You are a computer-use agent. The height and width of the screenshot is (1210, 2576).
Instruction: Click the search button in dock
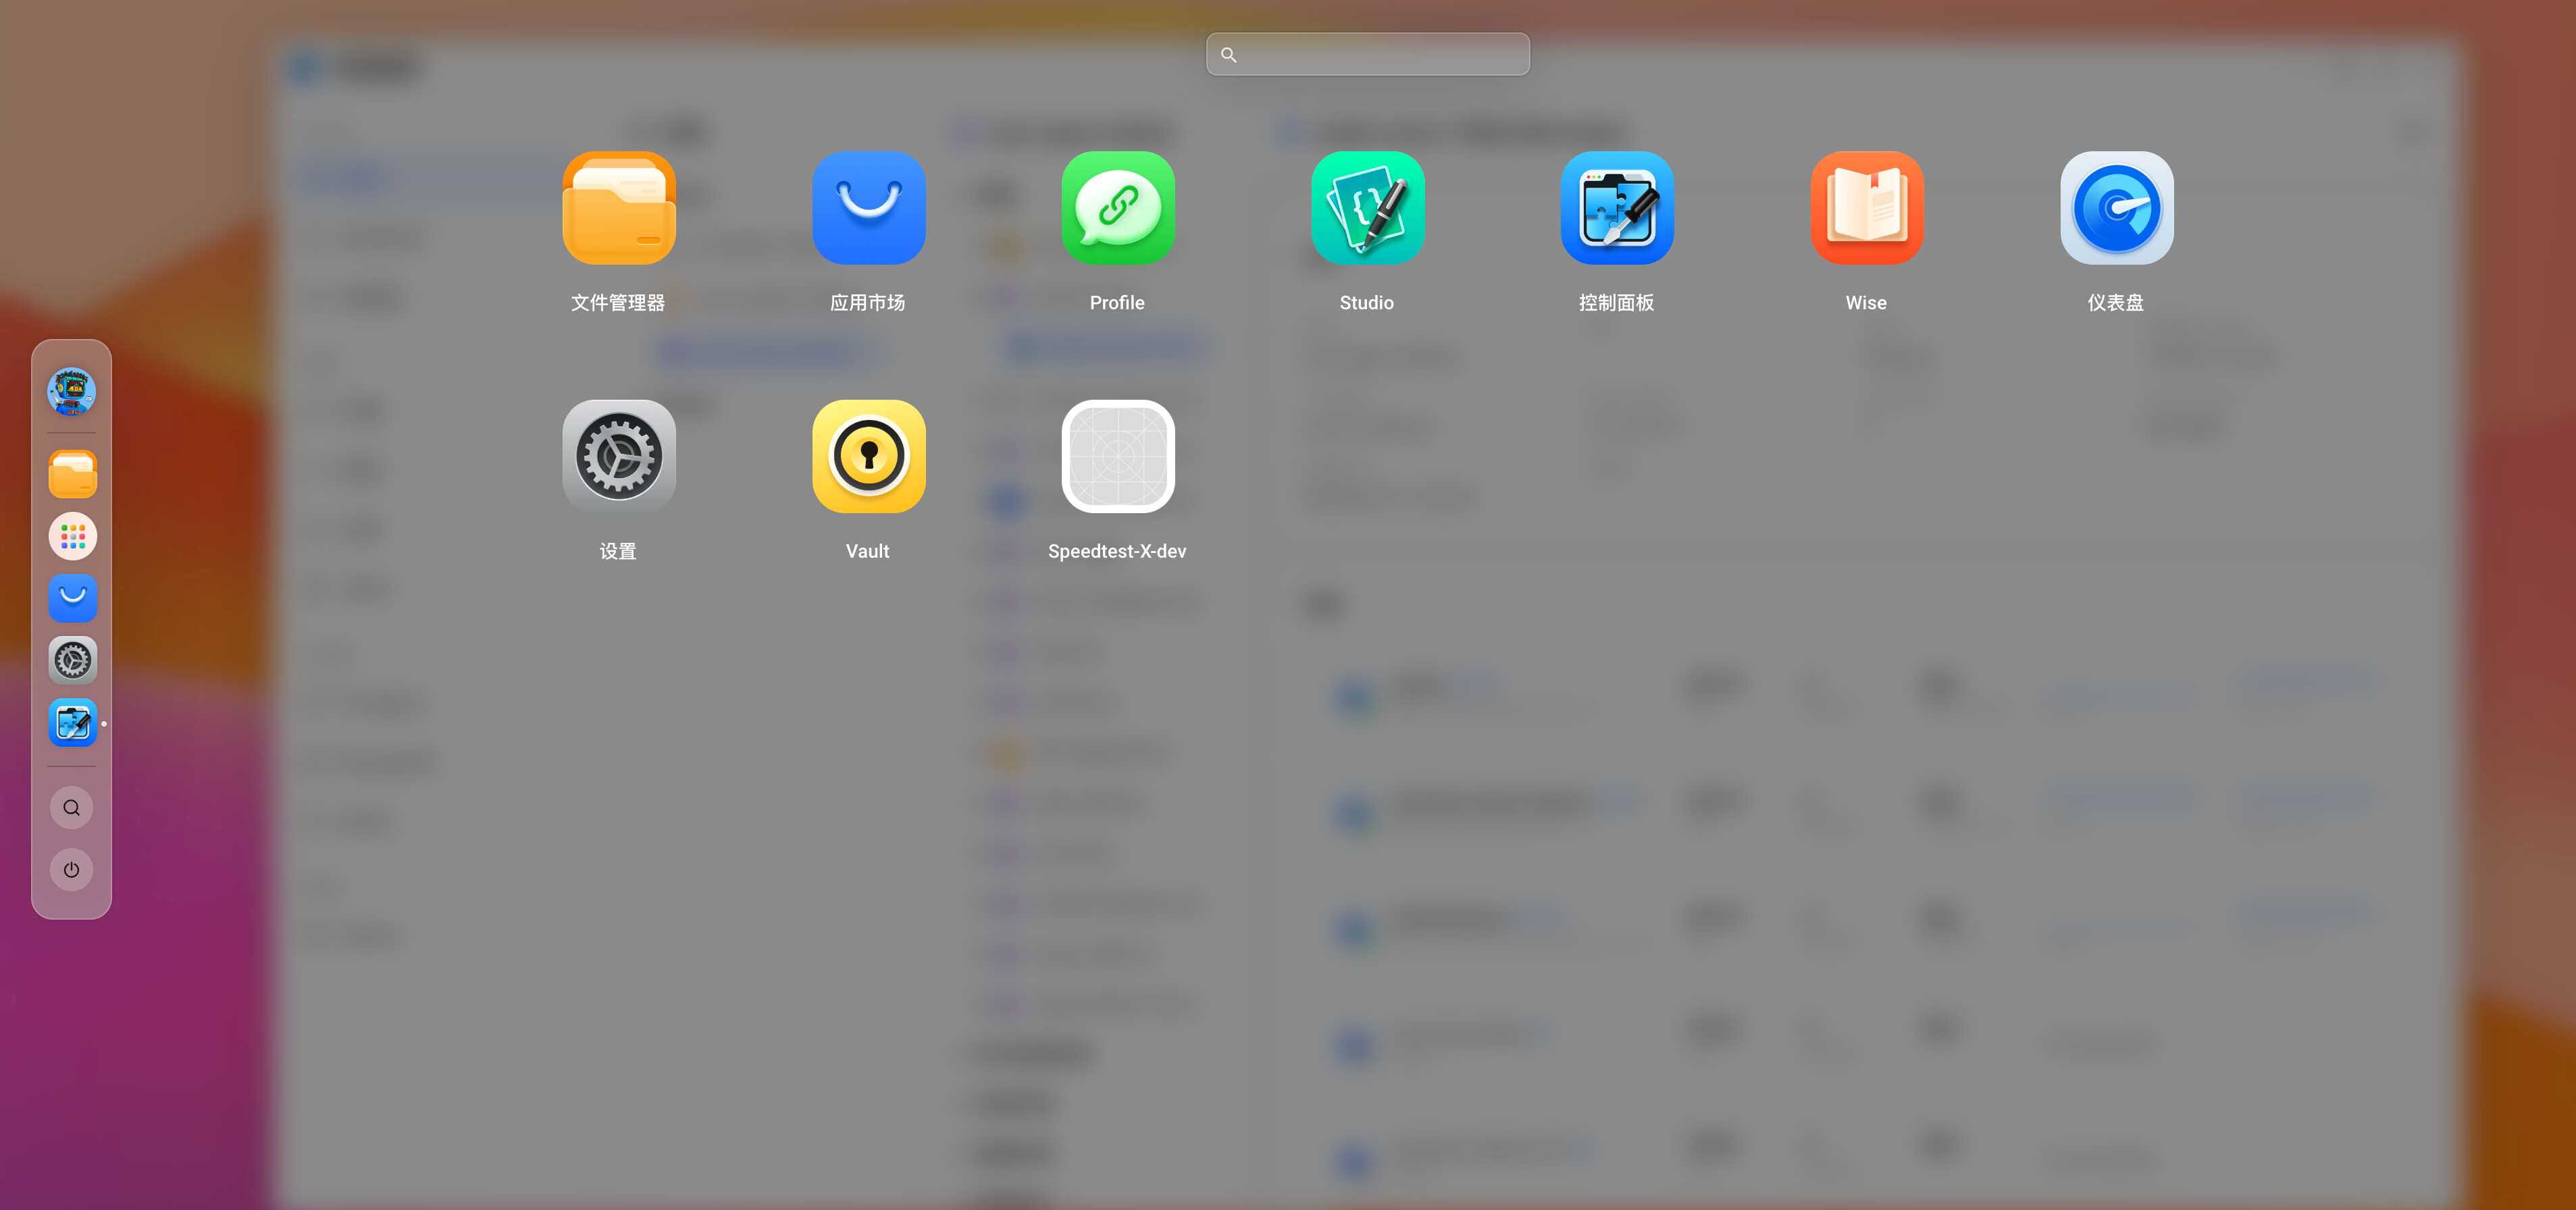tap(72, 808)
